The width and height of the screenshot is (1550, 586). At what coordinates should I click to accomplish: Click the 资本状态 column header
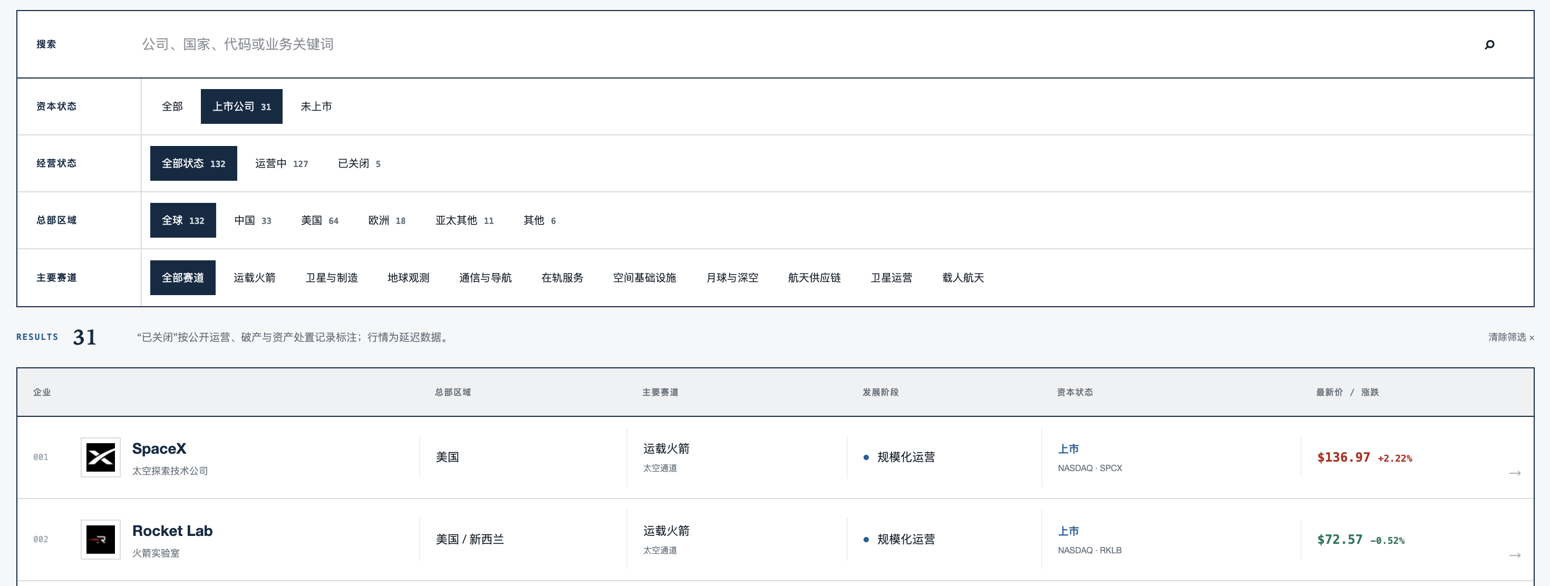click(1074, 392)
